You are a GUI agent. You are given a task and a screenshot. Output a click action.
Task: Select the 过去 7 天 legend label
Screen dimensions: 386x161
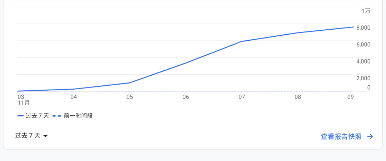[38, 116]
